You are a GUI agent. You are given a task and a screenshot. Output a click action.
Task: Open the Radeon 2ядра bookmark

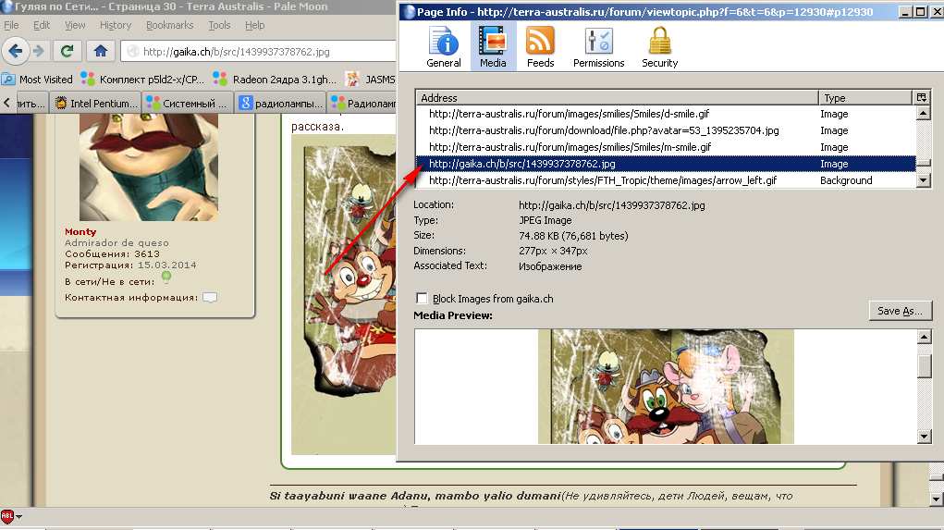tap(276, 79)
